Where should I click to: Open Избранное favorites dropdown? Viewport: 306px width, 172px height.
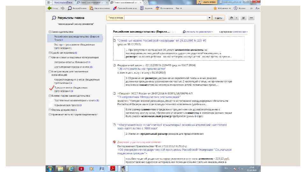[222, 8]
